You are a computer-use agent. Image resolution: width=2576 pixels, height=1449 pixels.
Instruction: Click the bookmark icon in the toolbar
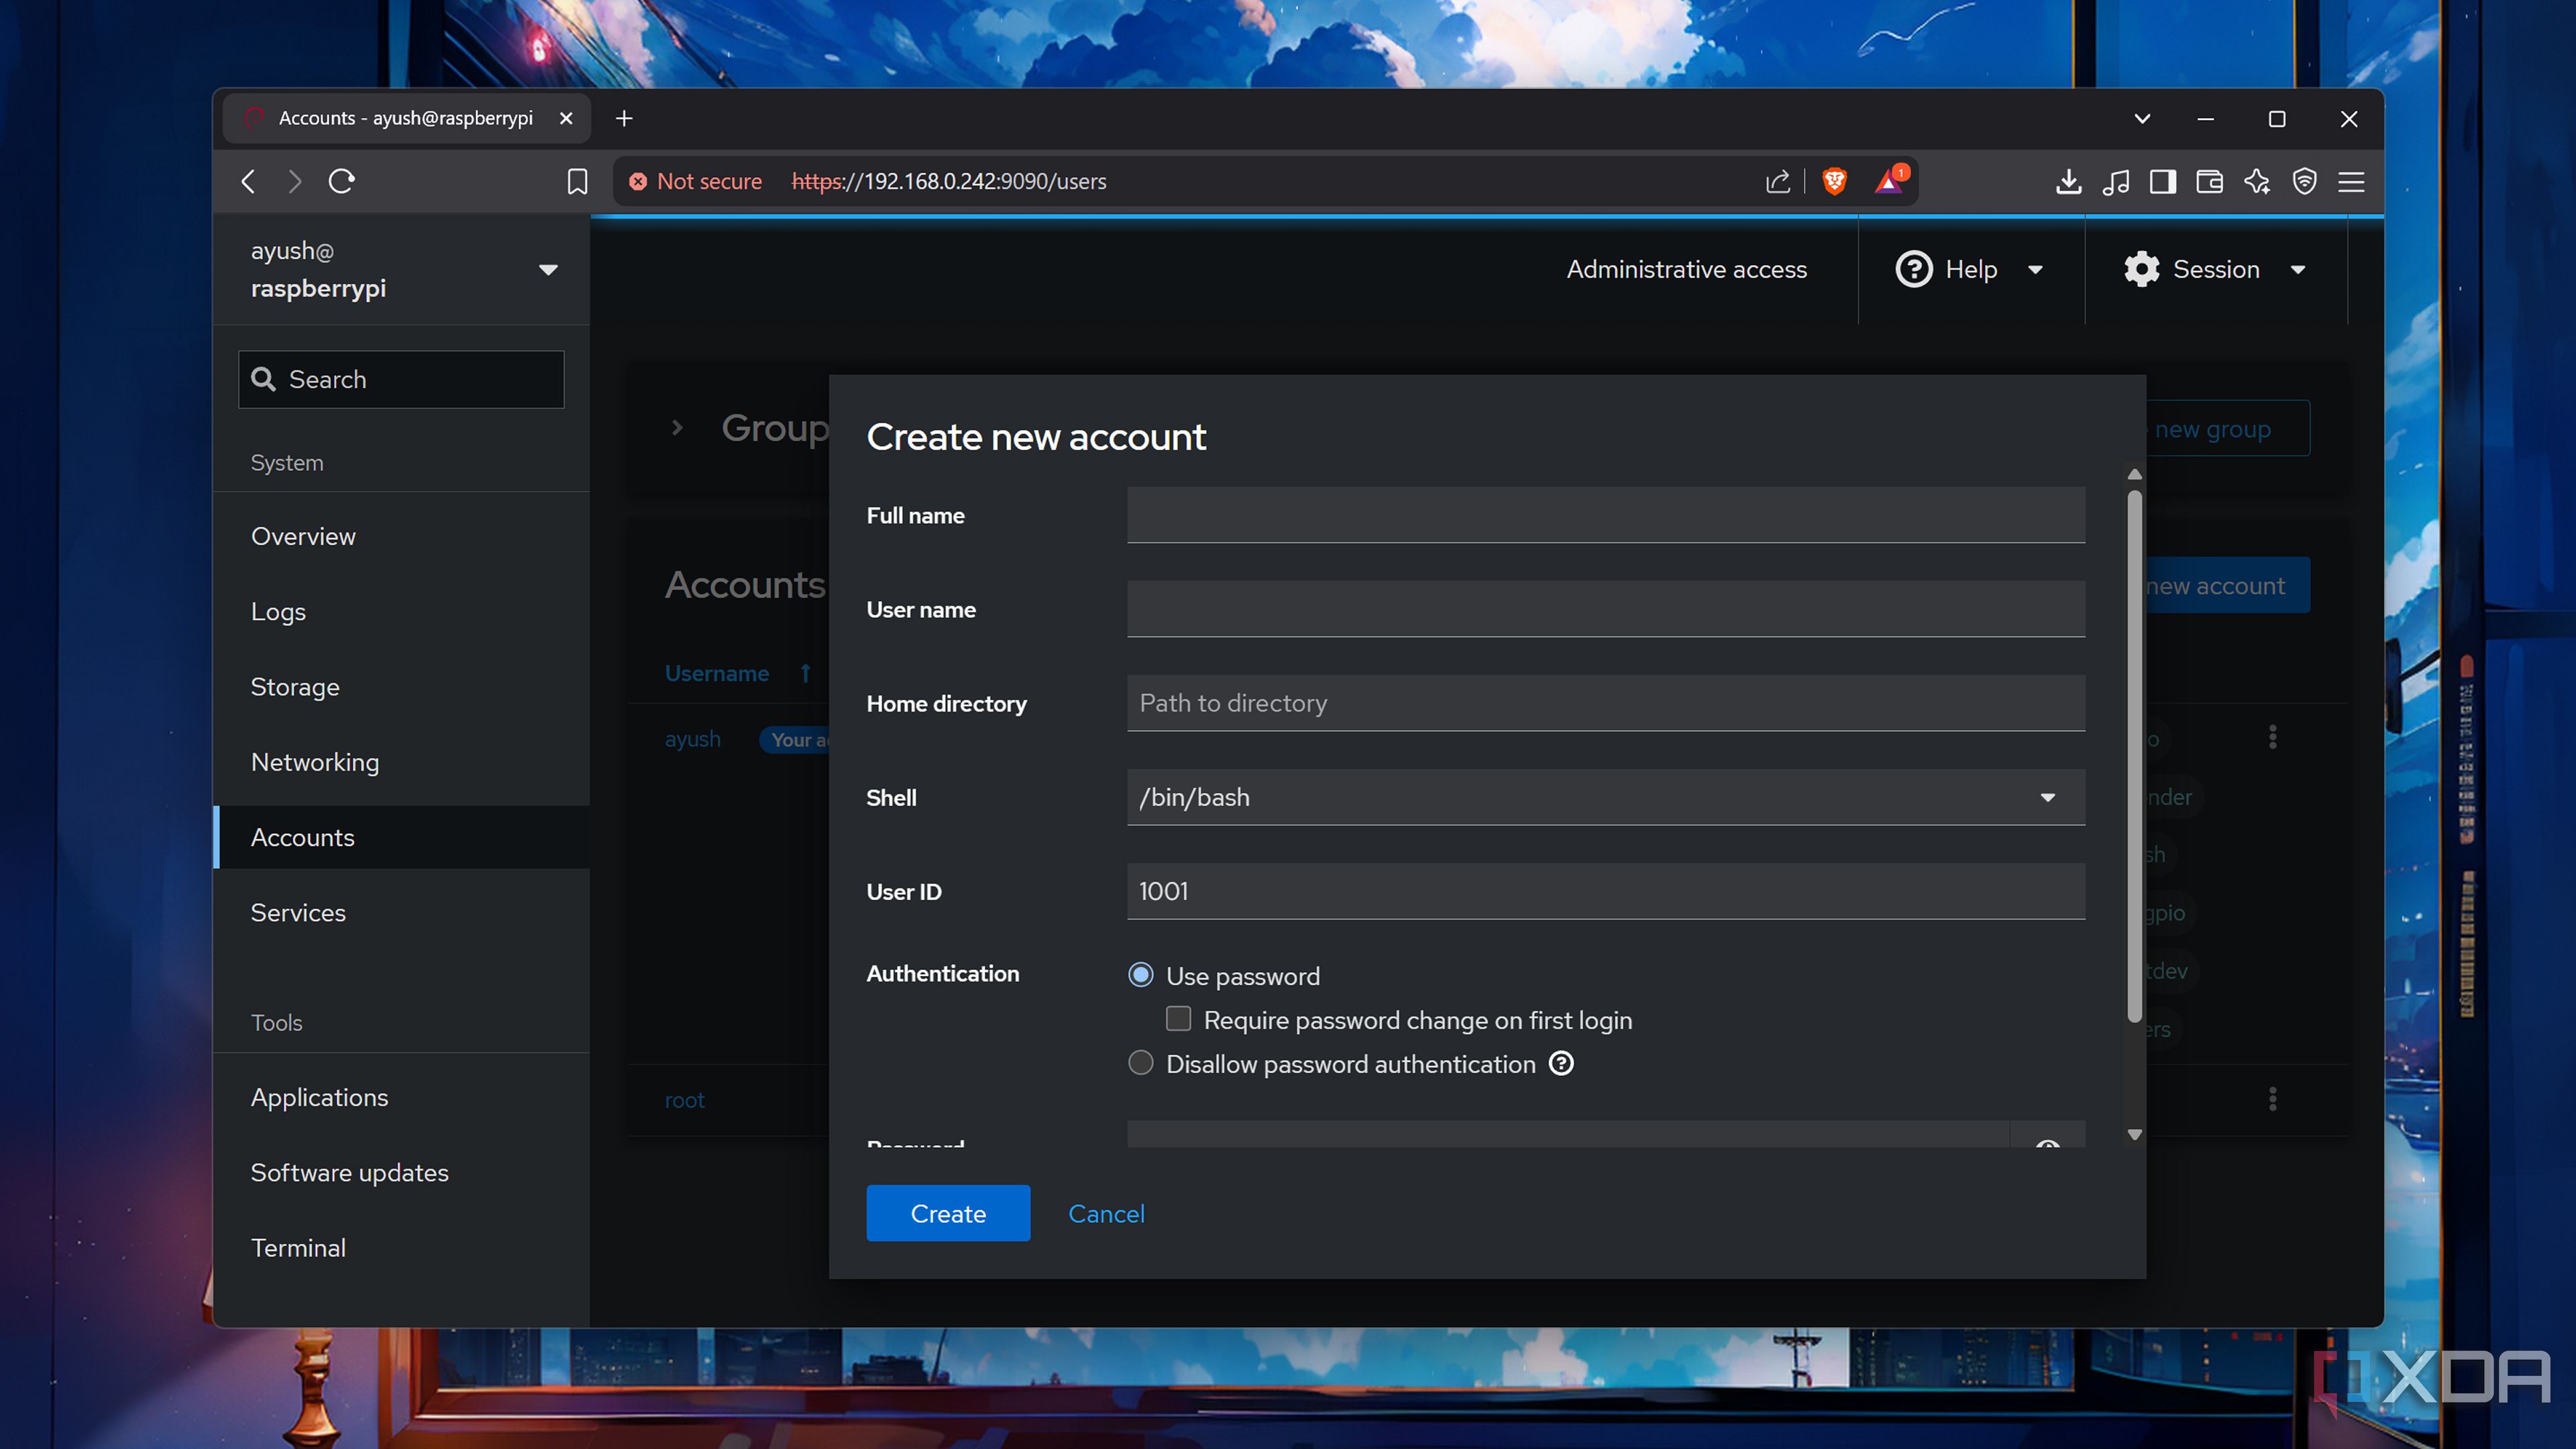coord(577,181)
